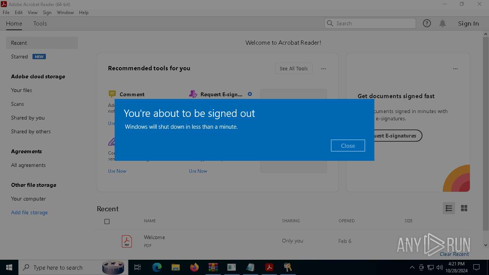The width and height of the screenshot is (489, 275).
Task: Click the See All Tools button
Action: click(x=294, y=68)
